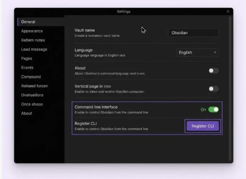The image size is (246, 179).
Task: Open the Ecents sidebar item
Action: tap(27, 68)
